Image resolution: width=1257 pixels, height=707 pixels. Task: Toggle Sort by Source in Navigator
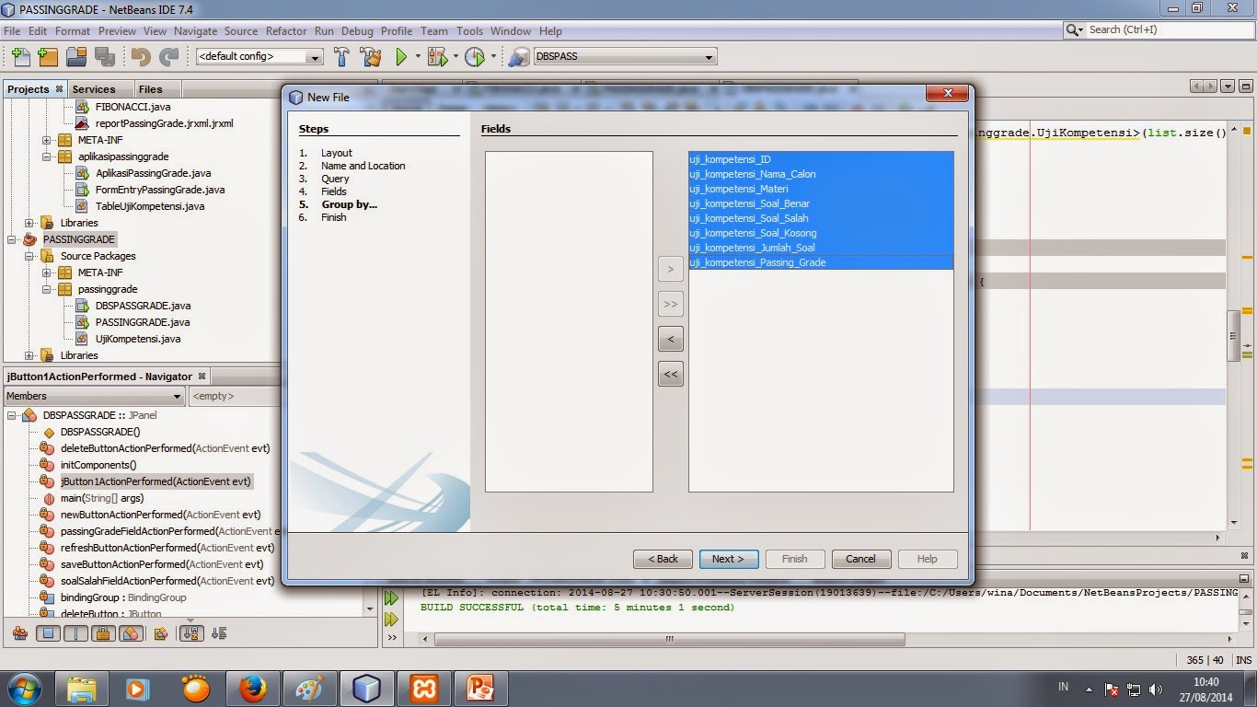[x=219, y=633]
